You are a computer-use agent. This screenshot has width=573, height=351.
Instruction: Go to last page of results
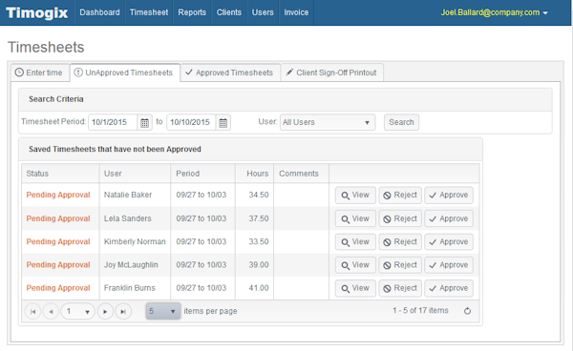tap(123, 312)
